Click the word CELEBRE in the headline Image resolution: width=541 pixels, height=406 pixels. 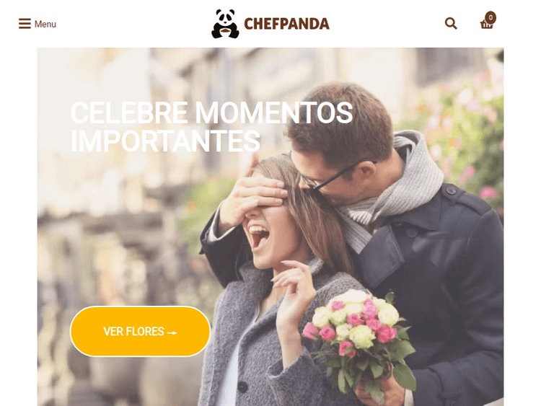pyautogui.click(x=129, y=112)
